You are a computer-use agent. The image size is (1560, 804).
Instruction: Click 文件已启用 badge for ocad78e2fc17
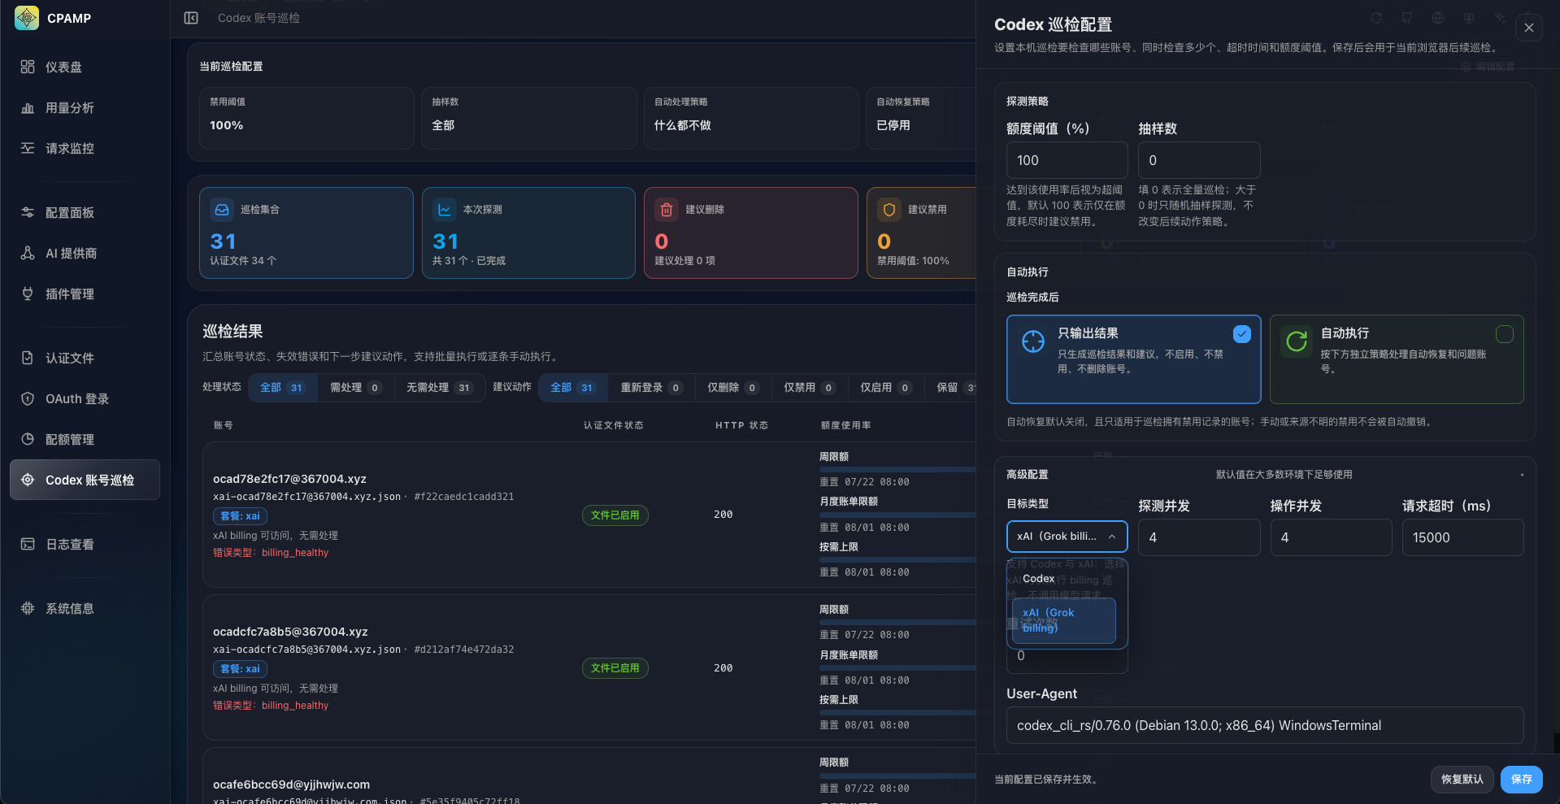tap(615, 515)
